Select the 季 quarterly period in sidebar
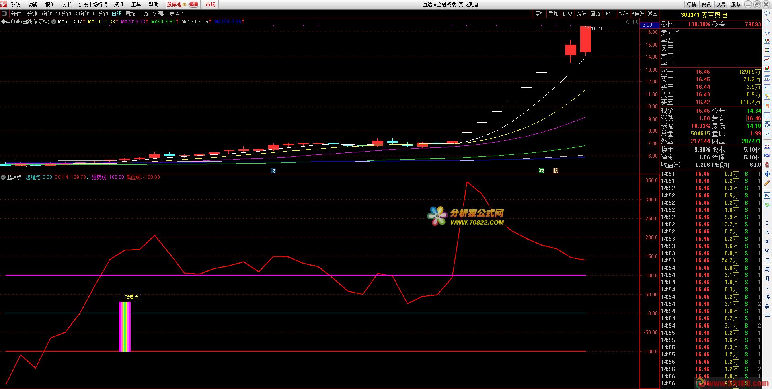Image resolution: width=772 pixels, height=389 pixels. pyautogui.click(x=767, y=306)
